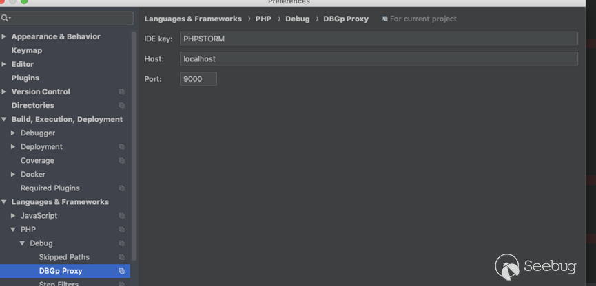Open Plugins settings

point(25,78)
